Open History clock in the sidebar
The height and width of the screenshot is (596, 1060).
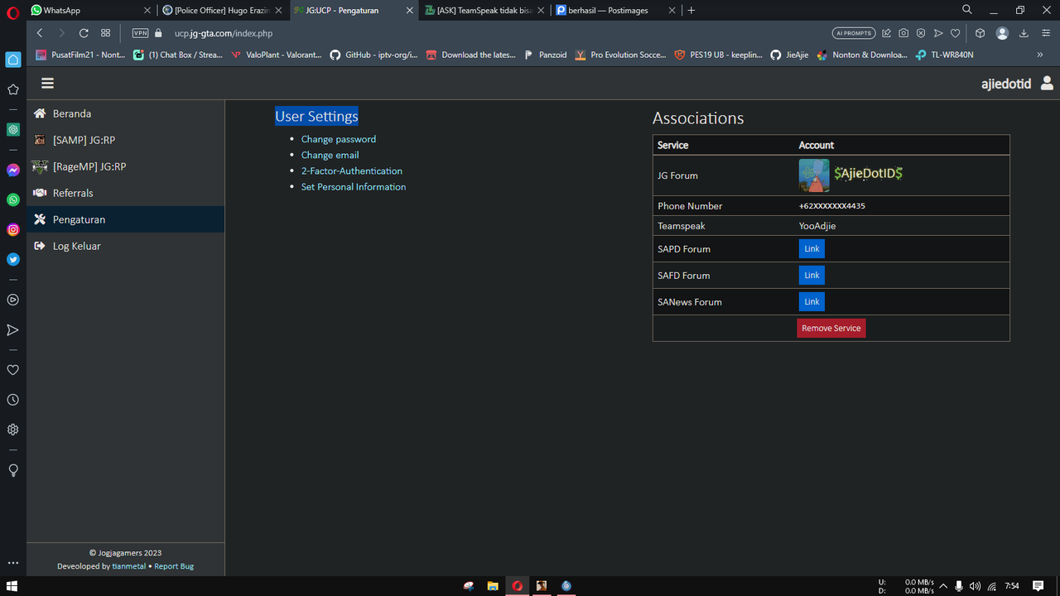pos(13,400)
